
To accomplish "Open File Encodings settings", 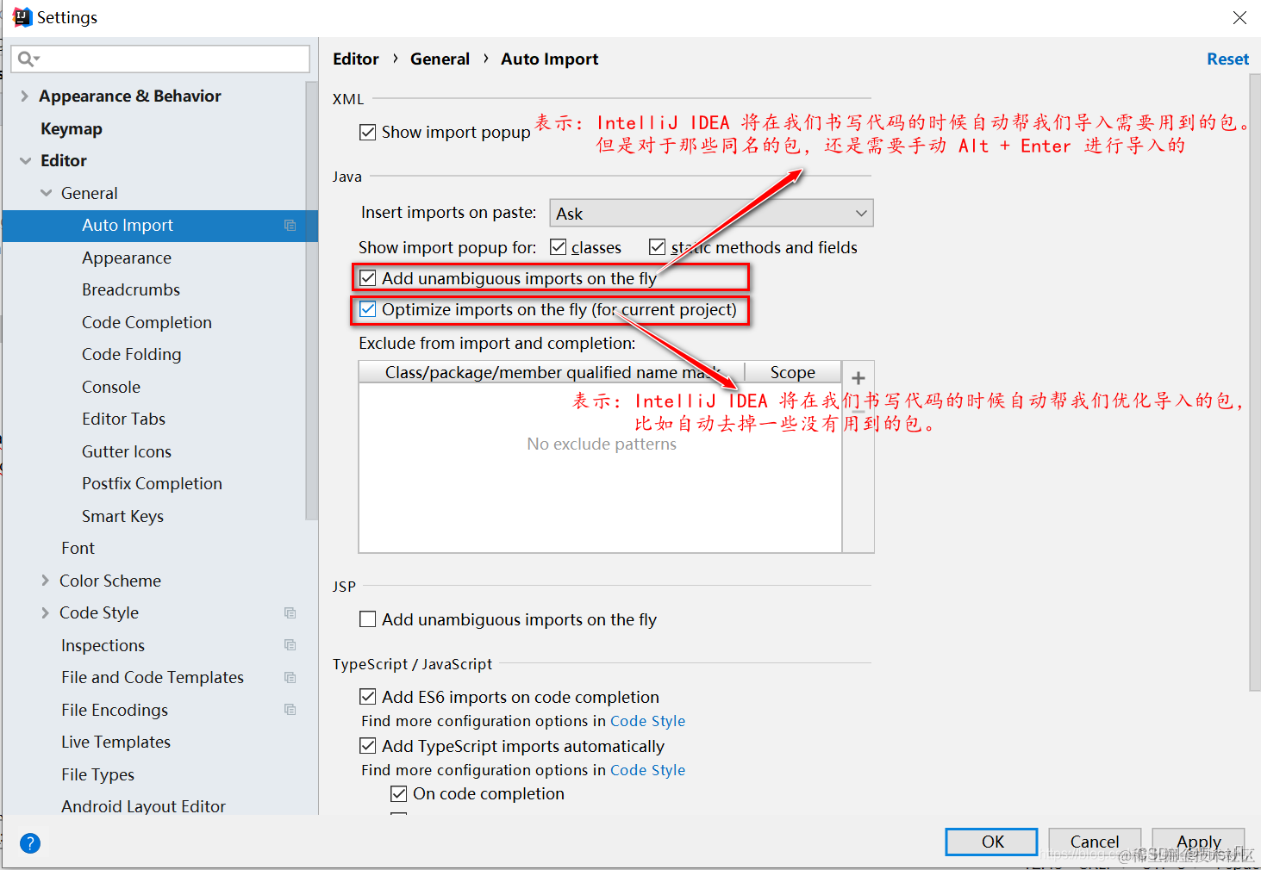I will point(115,710).
